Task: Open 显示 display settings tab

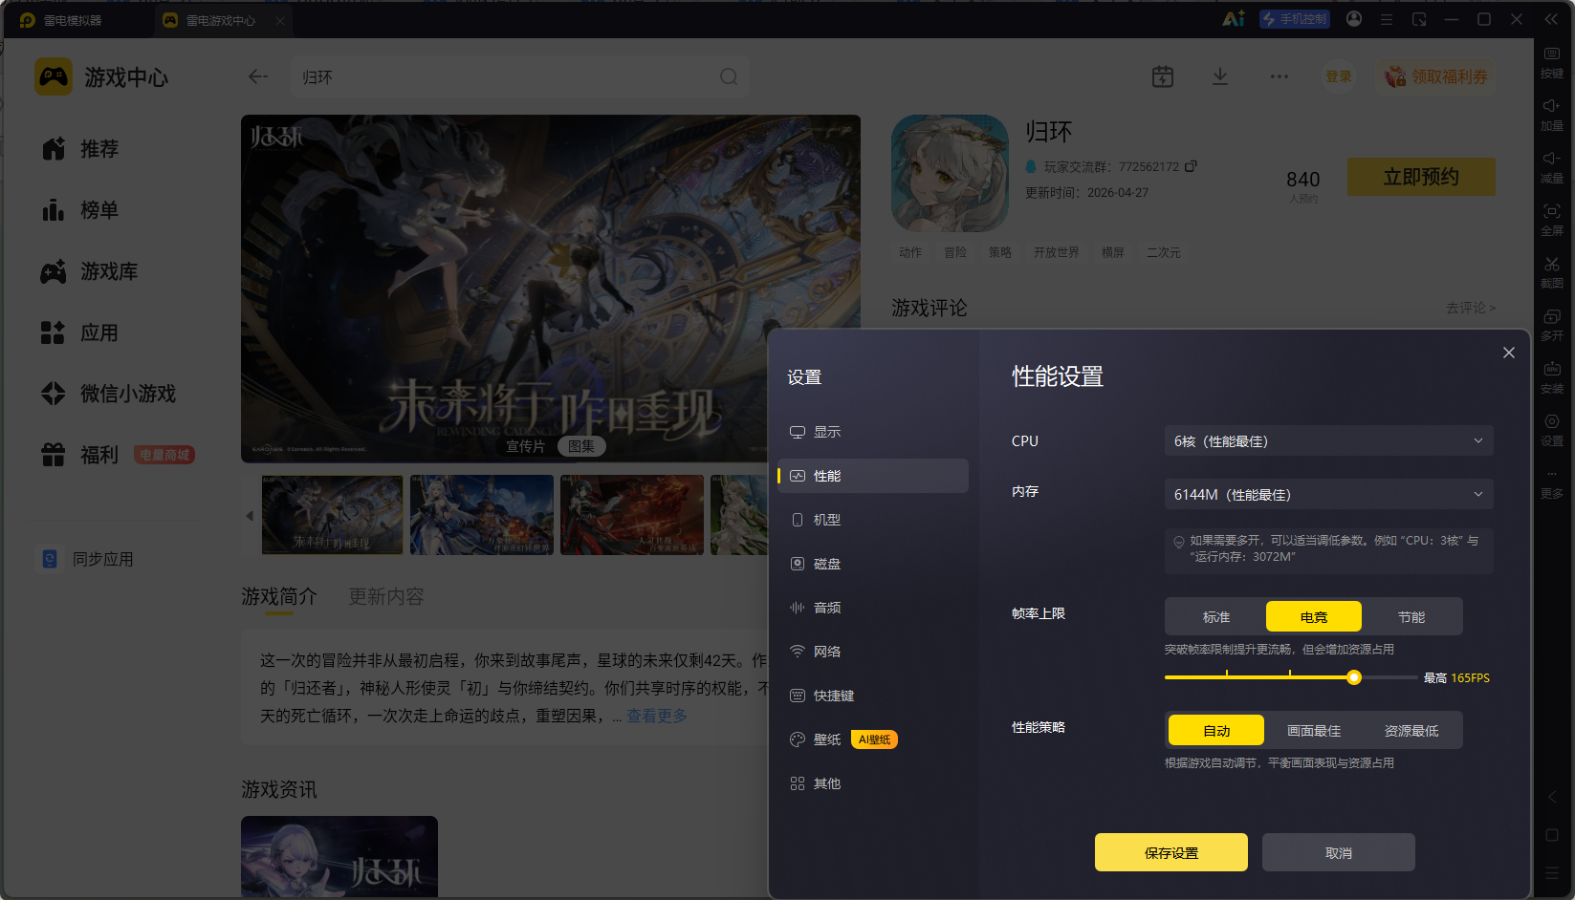Action: point(873,432)
